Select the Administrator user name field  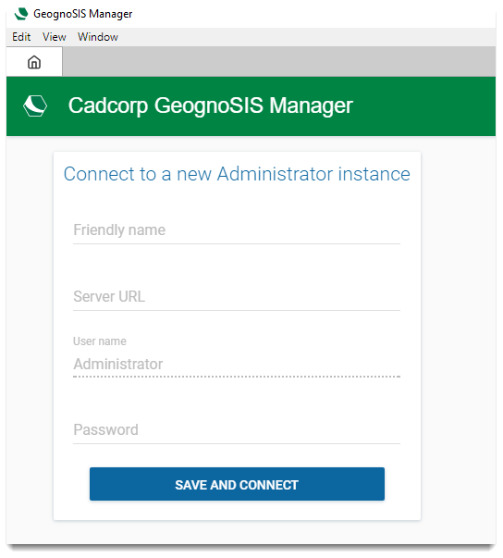pyautogui.click(x=237, y=364)
